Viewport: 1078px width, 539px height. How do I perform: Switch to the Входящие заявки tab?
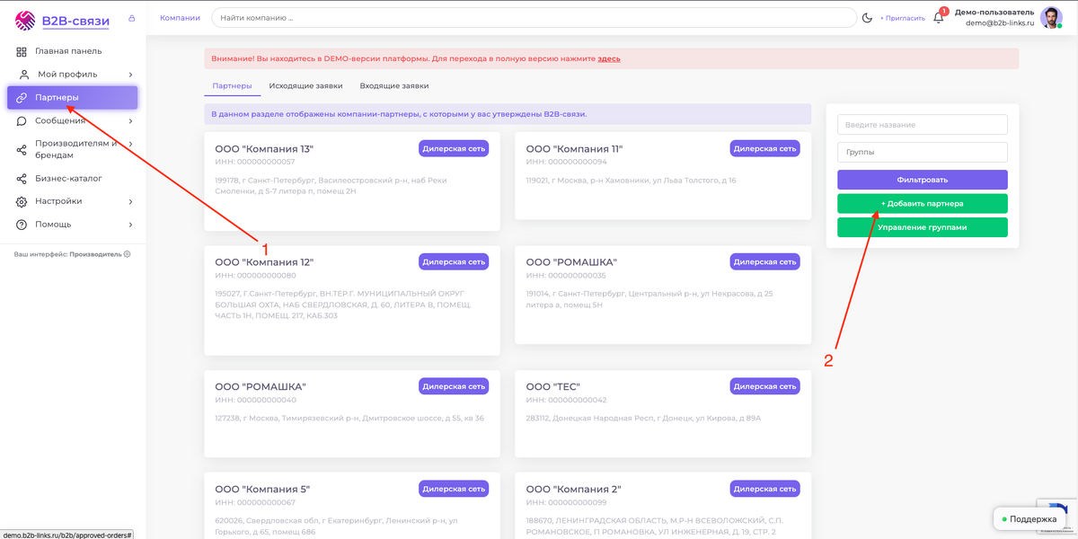click(393, 86)
